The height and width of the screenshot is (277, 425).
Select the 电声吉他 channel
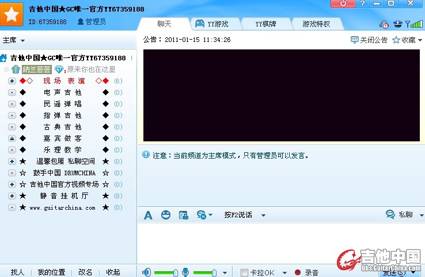point(62,93)
